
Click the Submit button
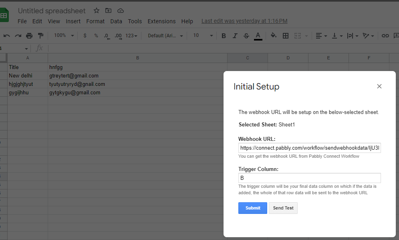(x=253, y=208)
